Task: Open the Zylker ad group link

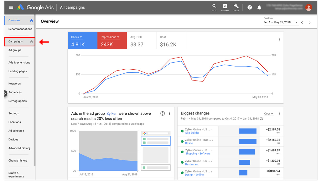Action: [111, 114]
